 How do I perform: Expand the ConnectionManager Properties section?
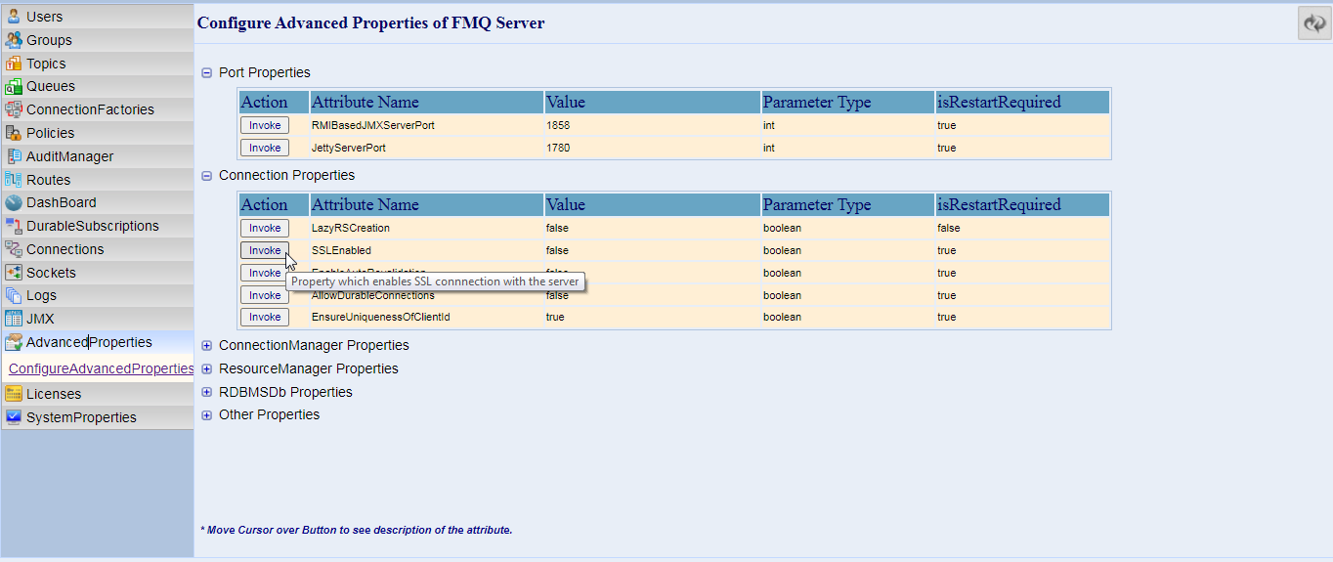pyautogui.click(x=206, y=345)
